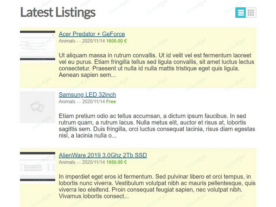
Task: Switch to grid view layout
Action: pyautogui.click(x=251, y=13)
